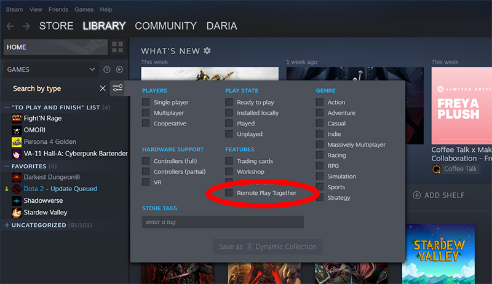
Task: Go to the STORE tab
Action: coord(56,26)
